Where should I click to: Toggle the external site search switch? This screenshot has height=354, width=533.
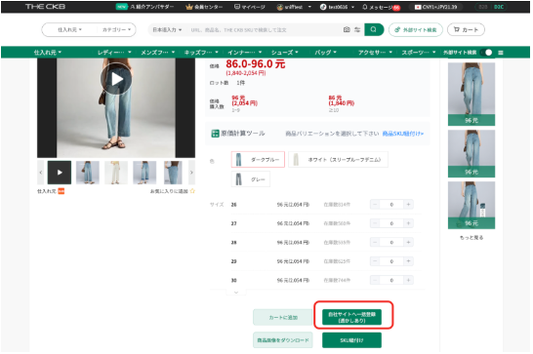[486, 53]
